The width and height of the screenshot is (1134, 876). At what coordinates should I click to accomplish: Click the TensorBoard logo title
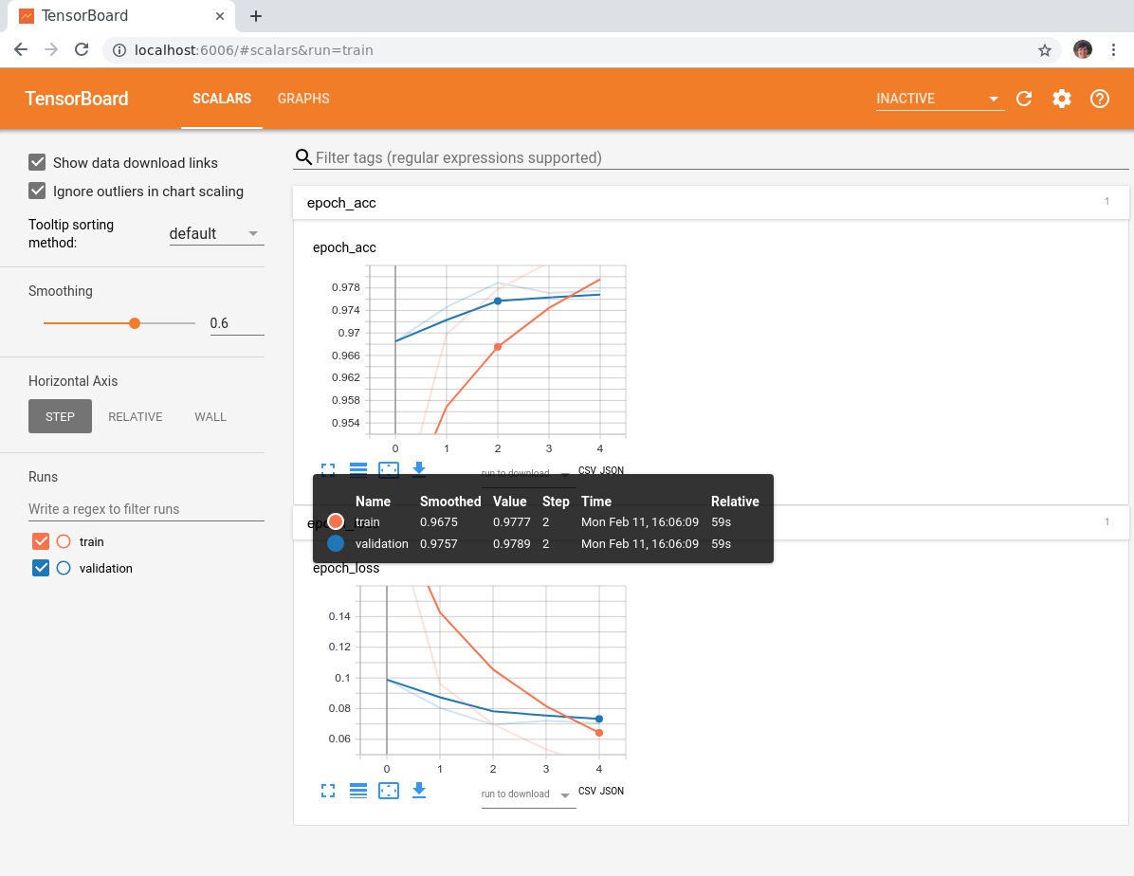77,99
